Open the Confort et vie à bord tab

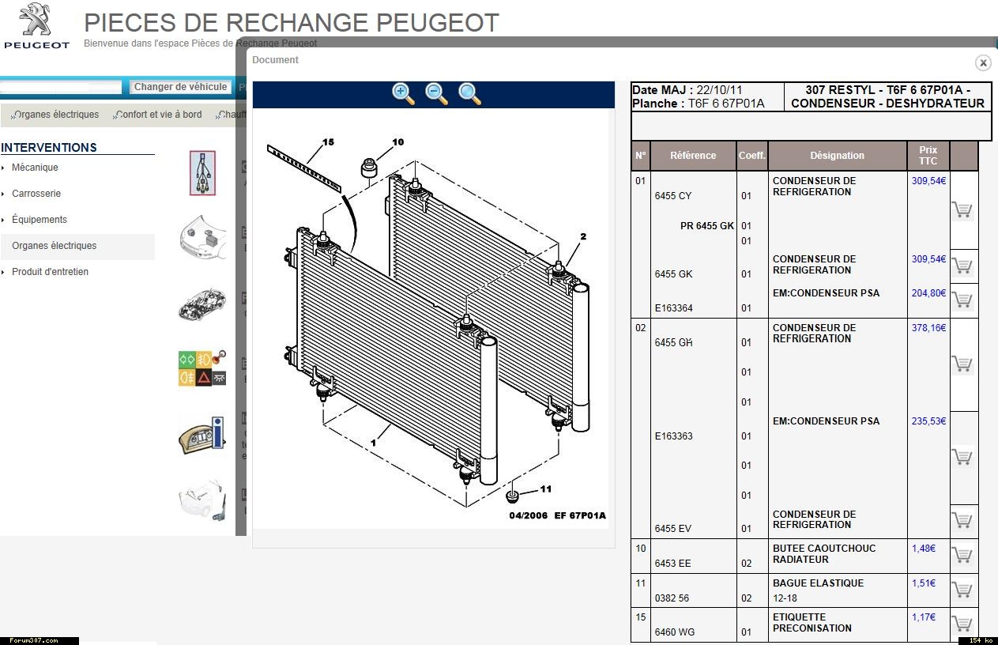click(159, 115)
